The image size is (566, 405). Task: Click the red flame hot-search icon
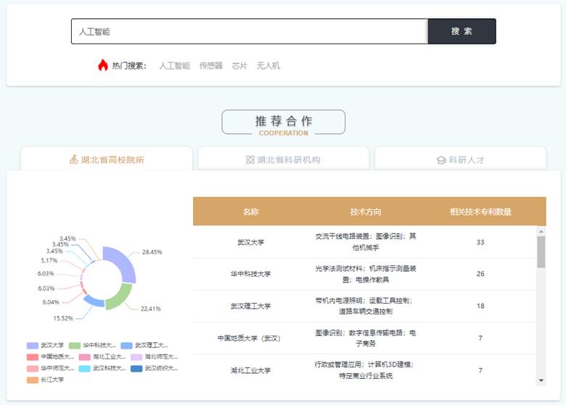(103, 65)
